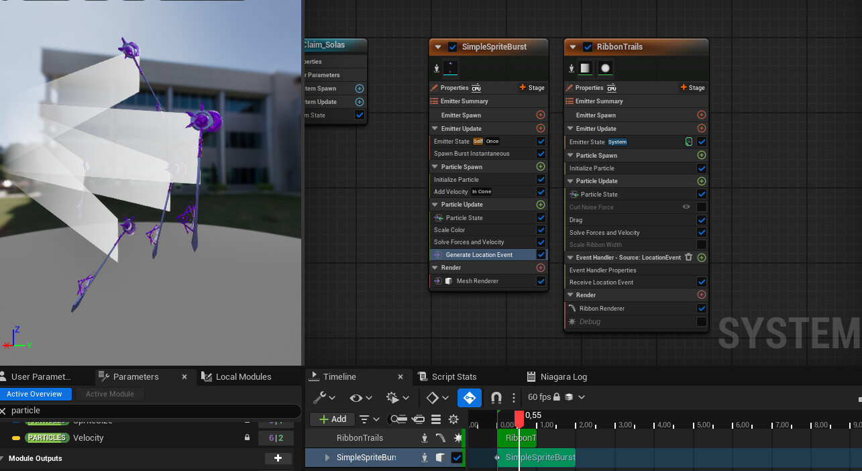Collapse the RibbonTrails emitter node

click(572, 47)
